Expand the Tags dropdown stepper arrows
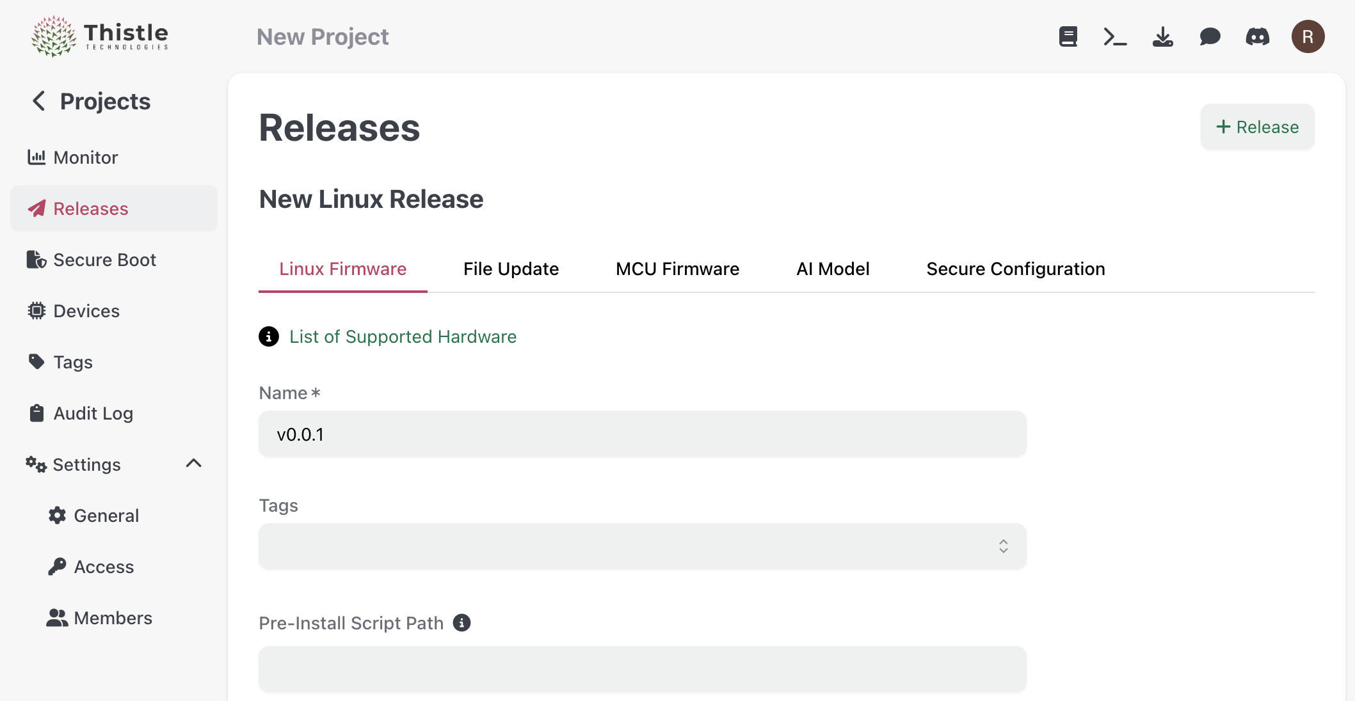1355x701 pixels. (x=1004, y=546)
